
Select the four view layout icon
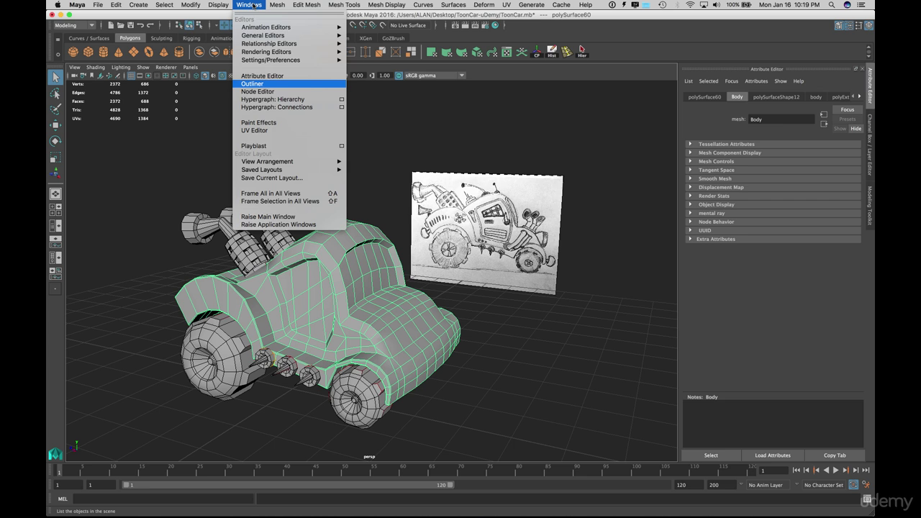(55, 210)
